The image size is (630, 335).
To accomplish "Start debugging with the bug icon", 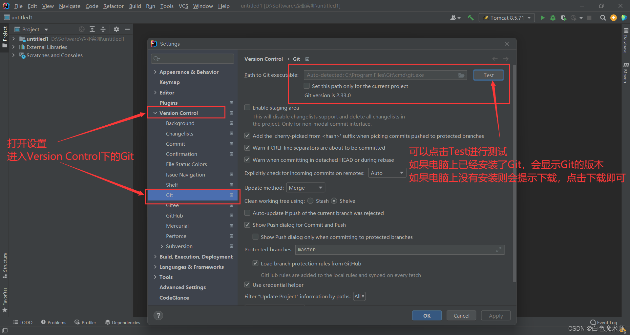I will (x=553, y=18).
